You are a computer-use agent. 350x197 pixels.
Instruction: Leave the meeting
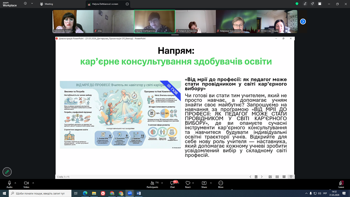(x=341, y=184)
